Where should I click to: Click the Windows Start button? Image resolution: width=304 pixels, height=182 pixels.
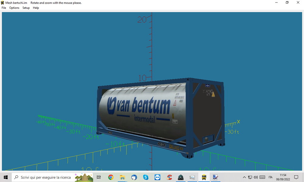coord(5,177)
